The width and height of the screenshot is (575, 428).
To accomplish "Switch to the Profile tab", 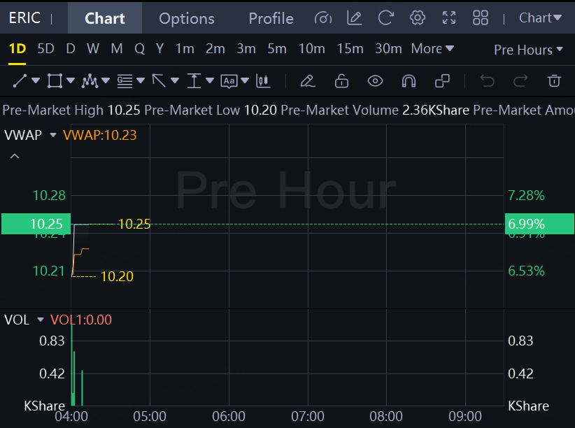I will point(271,18).
